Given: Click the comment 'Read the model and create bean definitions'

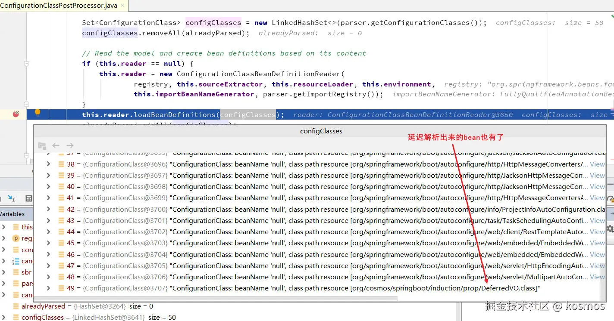Looking at the screenshot, I should 224,53.
